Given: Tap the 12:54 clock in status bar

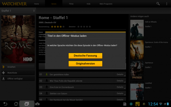Looking at the screenshot, I should coord(153,104).
